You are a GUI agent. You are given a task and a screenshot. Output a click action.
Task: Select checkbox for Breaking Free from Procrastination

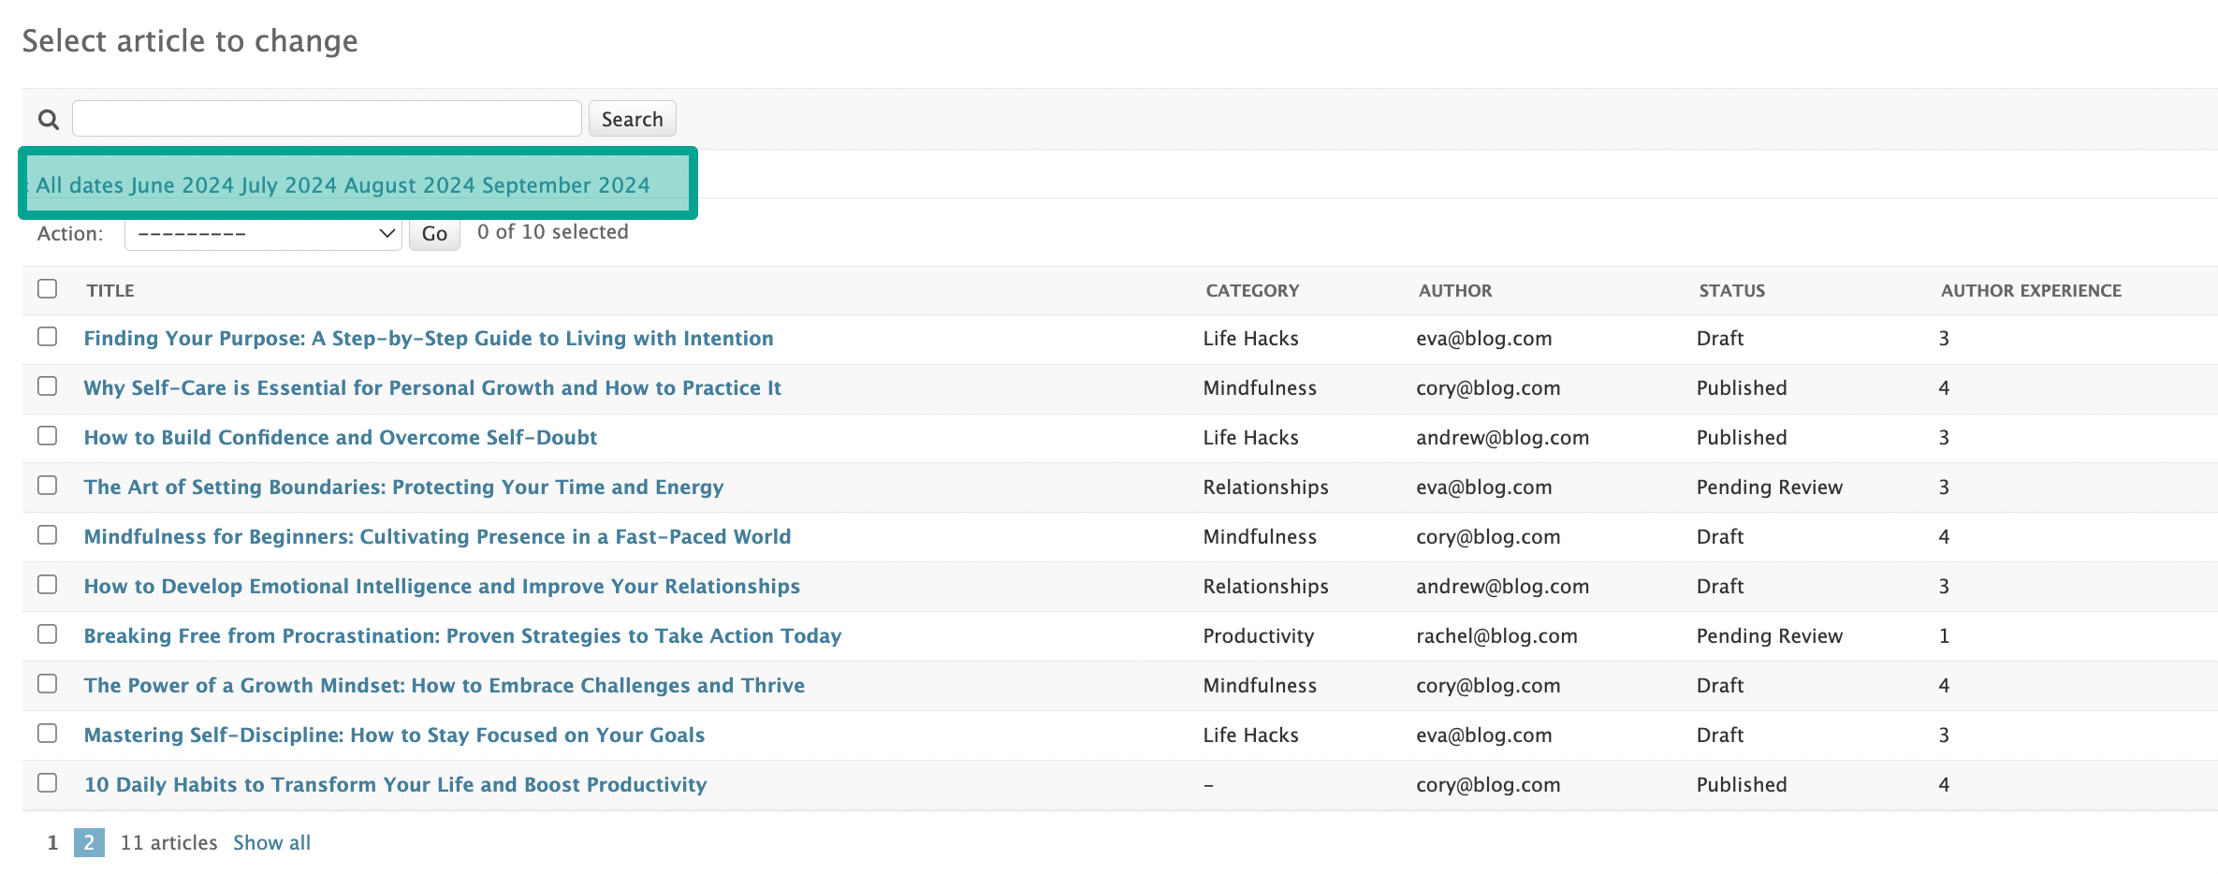(48, 634)
